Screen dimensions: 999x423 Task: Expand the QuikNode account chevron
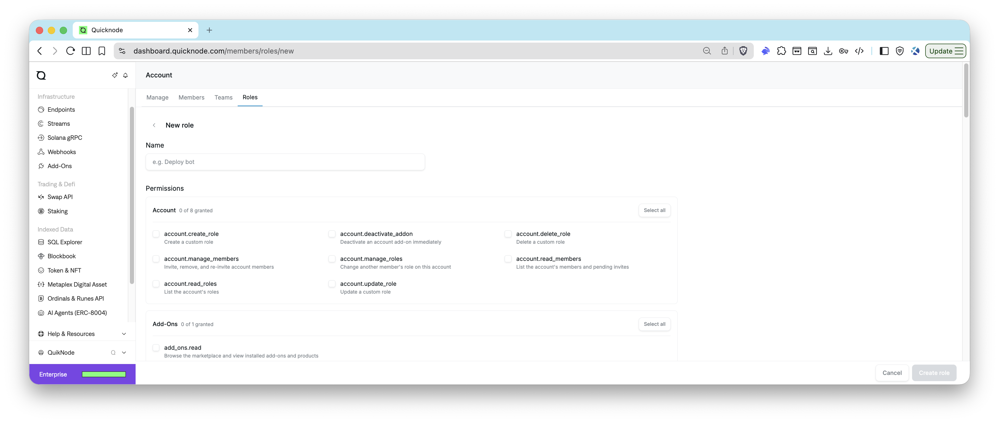124,352
